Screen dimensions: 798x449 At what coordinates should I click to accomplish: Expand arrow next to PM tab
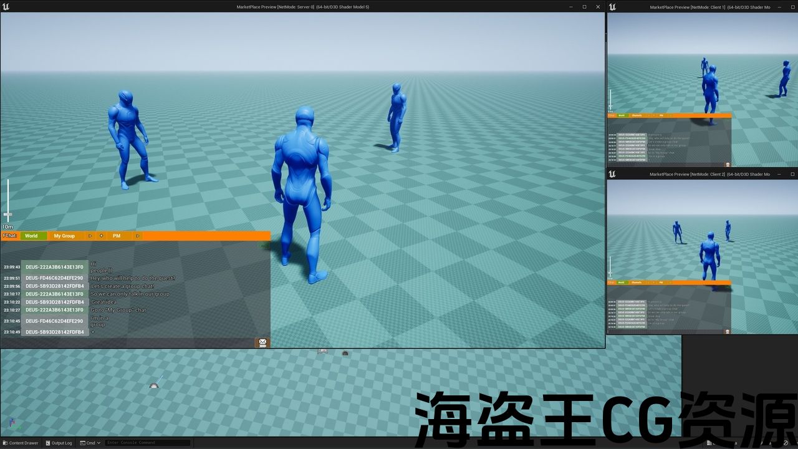[137, 236]
